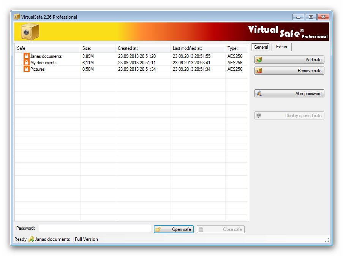Viewport: 343px width, 256px height.
Task: Click the Remove safe button
Action: [289, 71]
